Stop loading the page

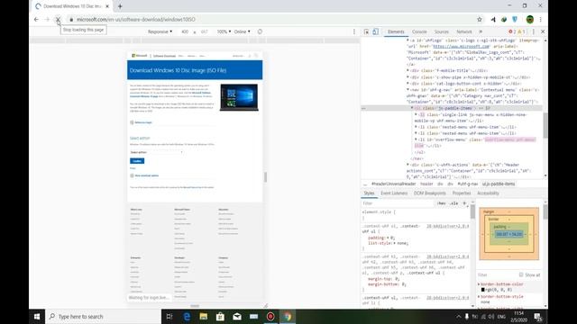(58, 20)
